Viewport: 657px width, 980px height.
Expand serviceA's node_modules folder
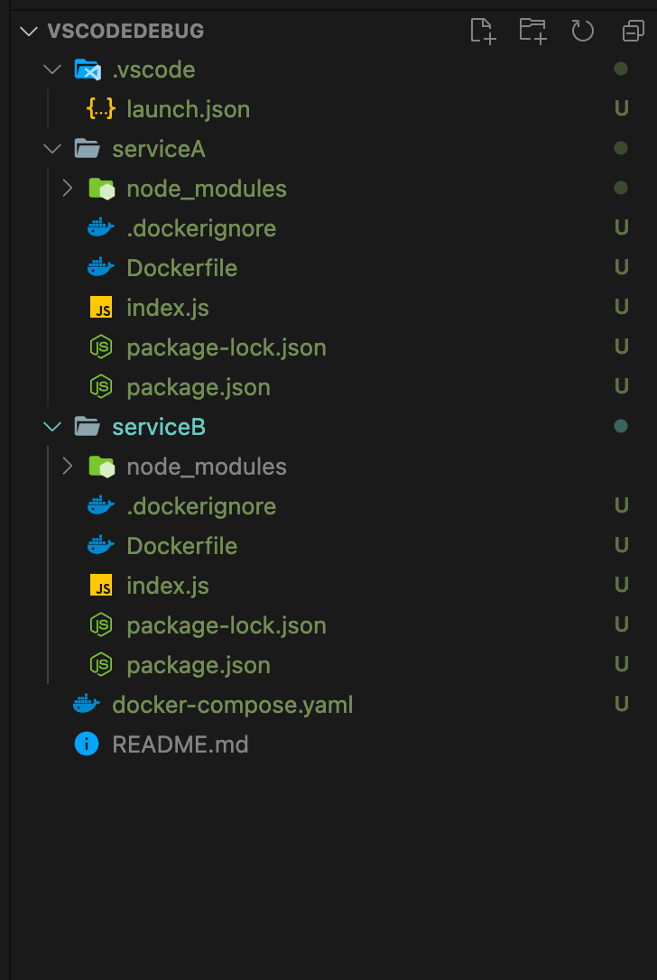[65, 189]
